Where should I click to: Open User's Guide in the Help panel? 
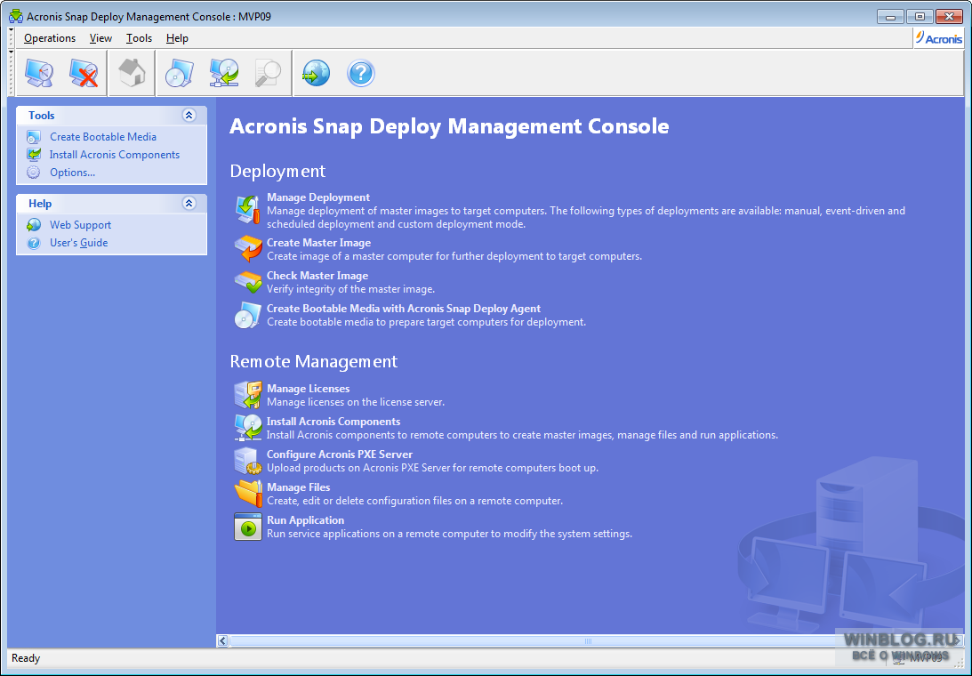click(79, 243)
